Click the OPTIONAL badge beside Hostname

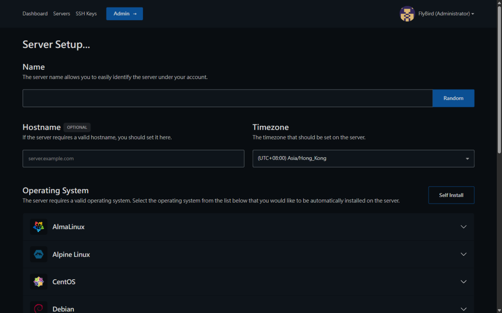point(77,127)
